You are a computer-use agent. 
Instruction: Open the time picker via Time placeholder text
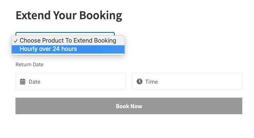click(x=151, y=82)
